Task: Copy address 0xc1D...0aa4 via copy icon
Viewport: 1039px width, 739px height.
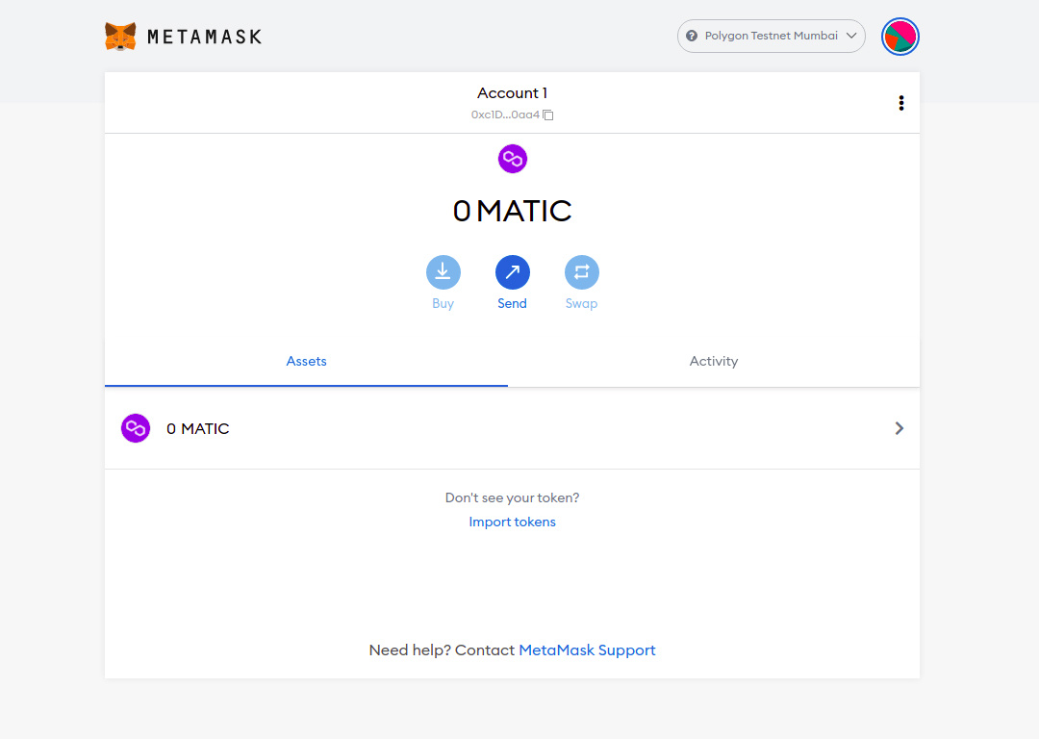Action: tap(548, 115)
